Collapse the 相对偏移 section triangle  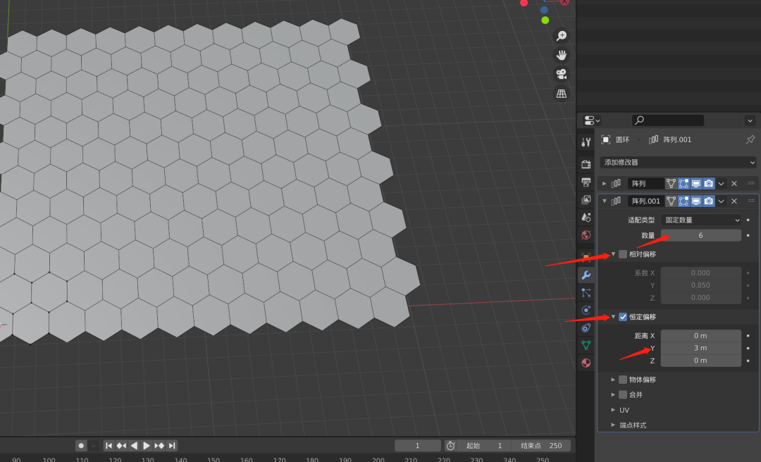[x=613, y=254]
